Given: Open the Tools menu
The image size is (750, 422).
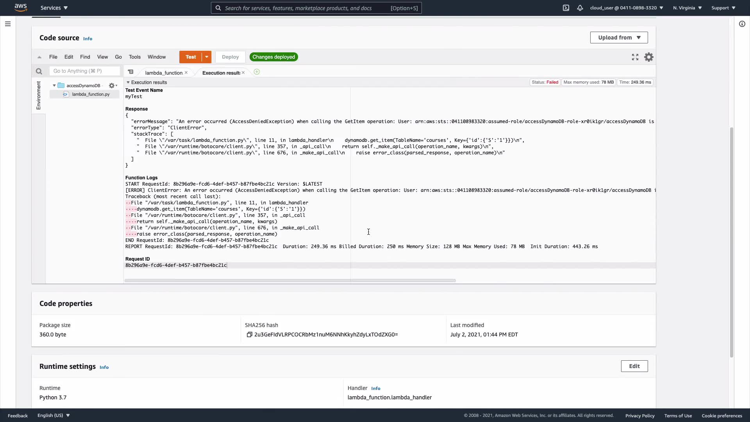Looking at the screenshot, I should click(x=134, y=57).
